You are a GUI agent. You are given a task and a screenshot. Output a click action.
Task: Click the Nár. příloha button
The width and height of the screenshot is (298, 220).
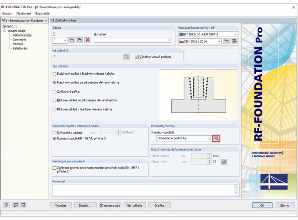coord(134,205)
